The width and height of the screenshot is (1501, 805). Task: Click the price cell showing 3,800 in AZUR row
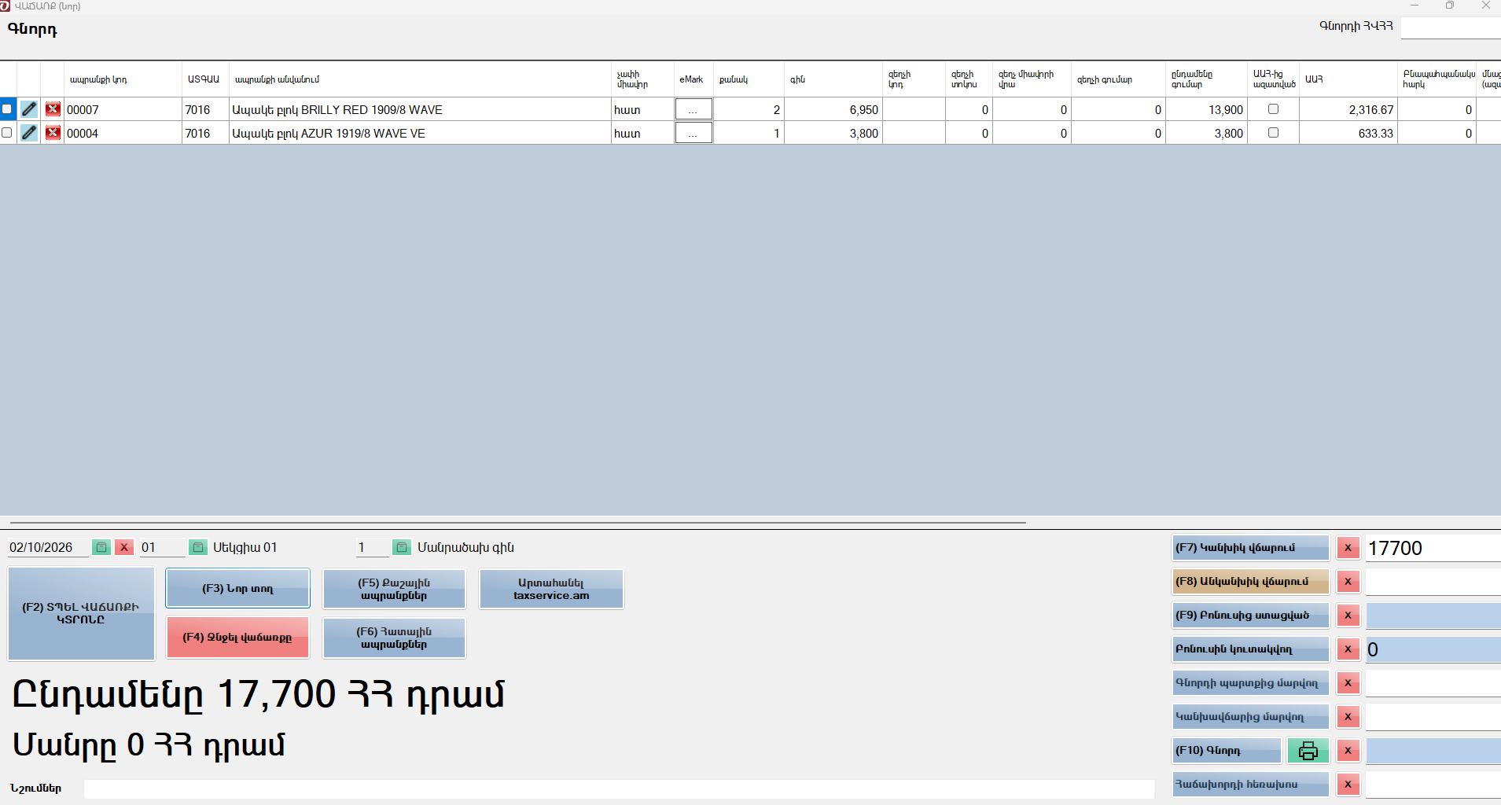pos(833,133)
